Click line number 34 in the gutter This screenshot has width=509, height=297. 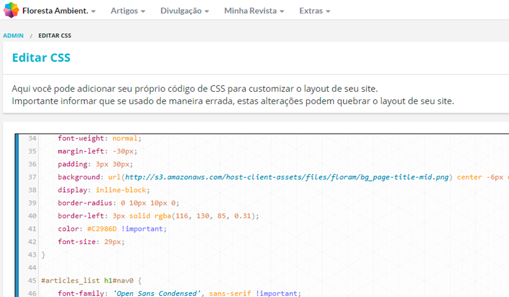(x=32, y=138)
